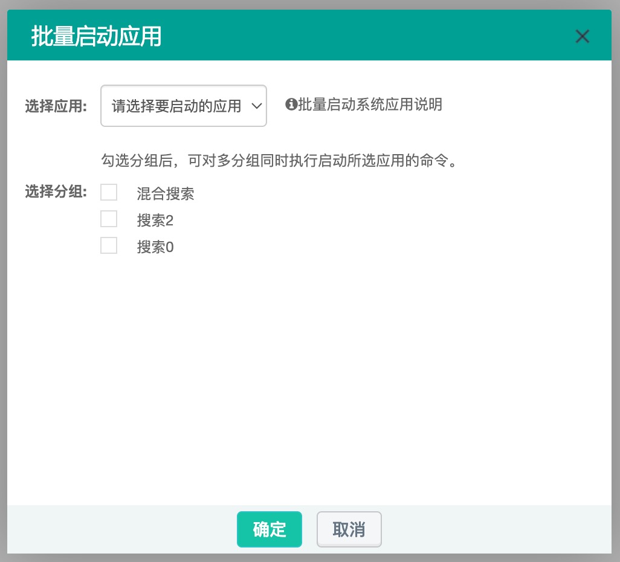Click the 混合搜索 label text
This screenshot has width=620, height=562.
[164, 193]
